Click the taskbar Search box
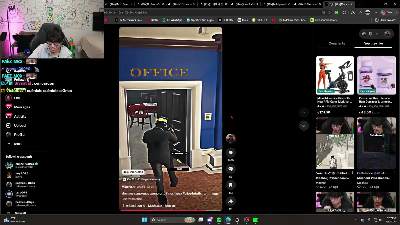Image resolution: width=400 pixels, height=225 pixels. pyautogui.click(x=173, y=220)
